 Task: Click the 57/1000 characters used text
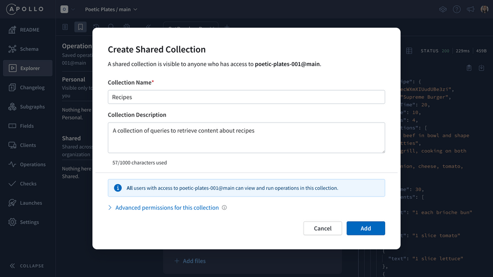(x=140, y=163)
